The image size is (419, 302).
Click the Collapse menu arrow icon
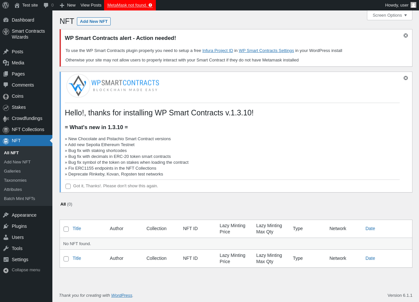6,270
